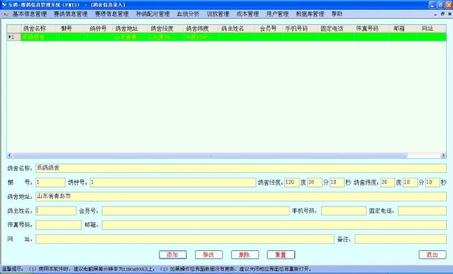Open the 血统分析 menu
This screenshot has height=274, width=453.
(x=188, y=13)
